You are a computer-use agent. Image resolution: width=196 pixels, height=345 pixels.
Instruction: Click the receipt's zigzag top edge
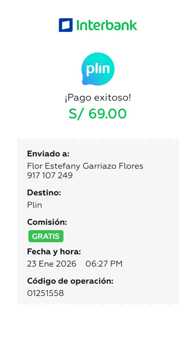(98, 139)
